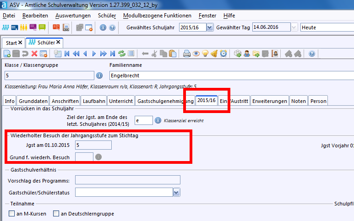Jump to first record
354x221 pixels.
coord(67,54)
